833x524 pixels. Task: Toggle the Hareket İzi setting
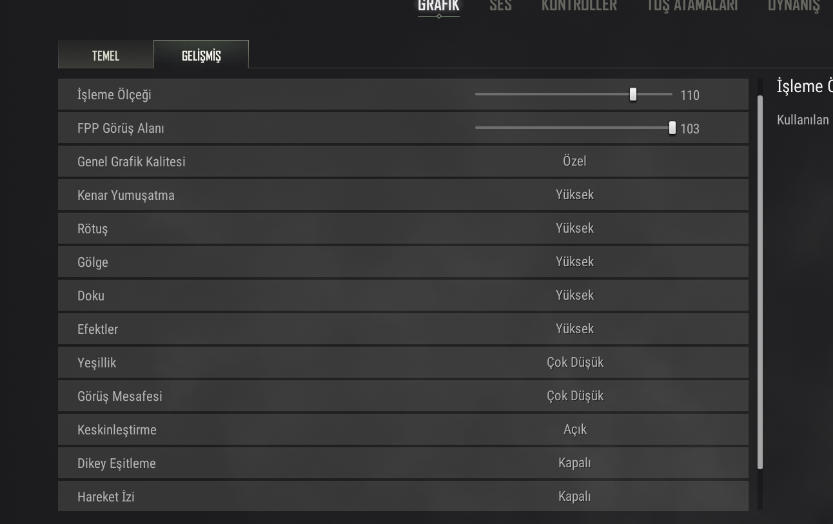point(574,496)
